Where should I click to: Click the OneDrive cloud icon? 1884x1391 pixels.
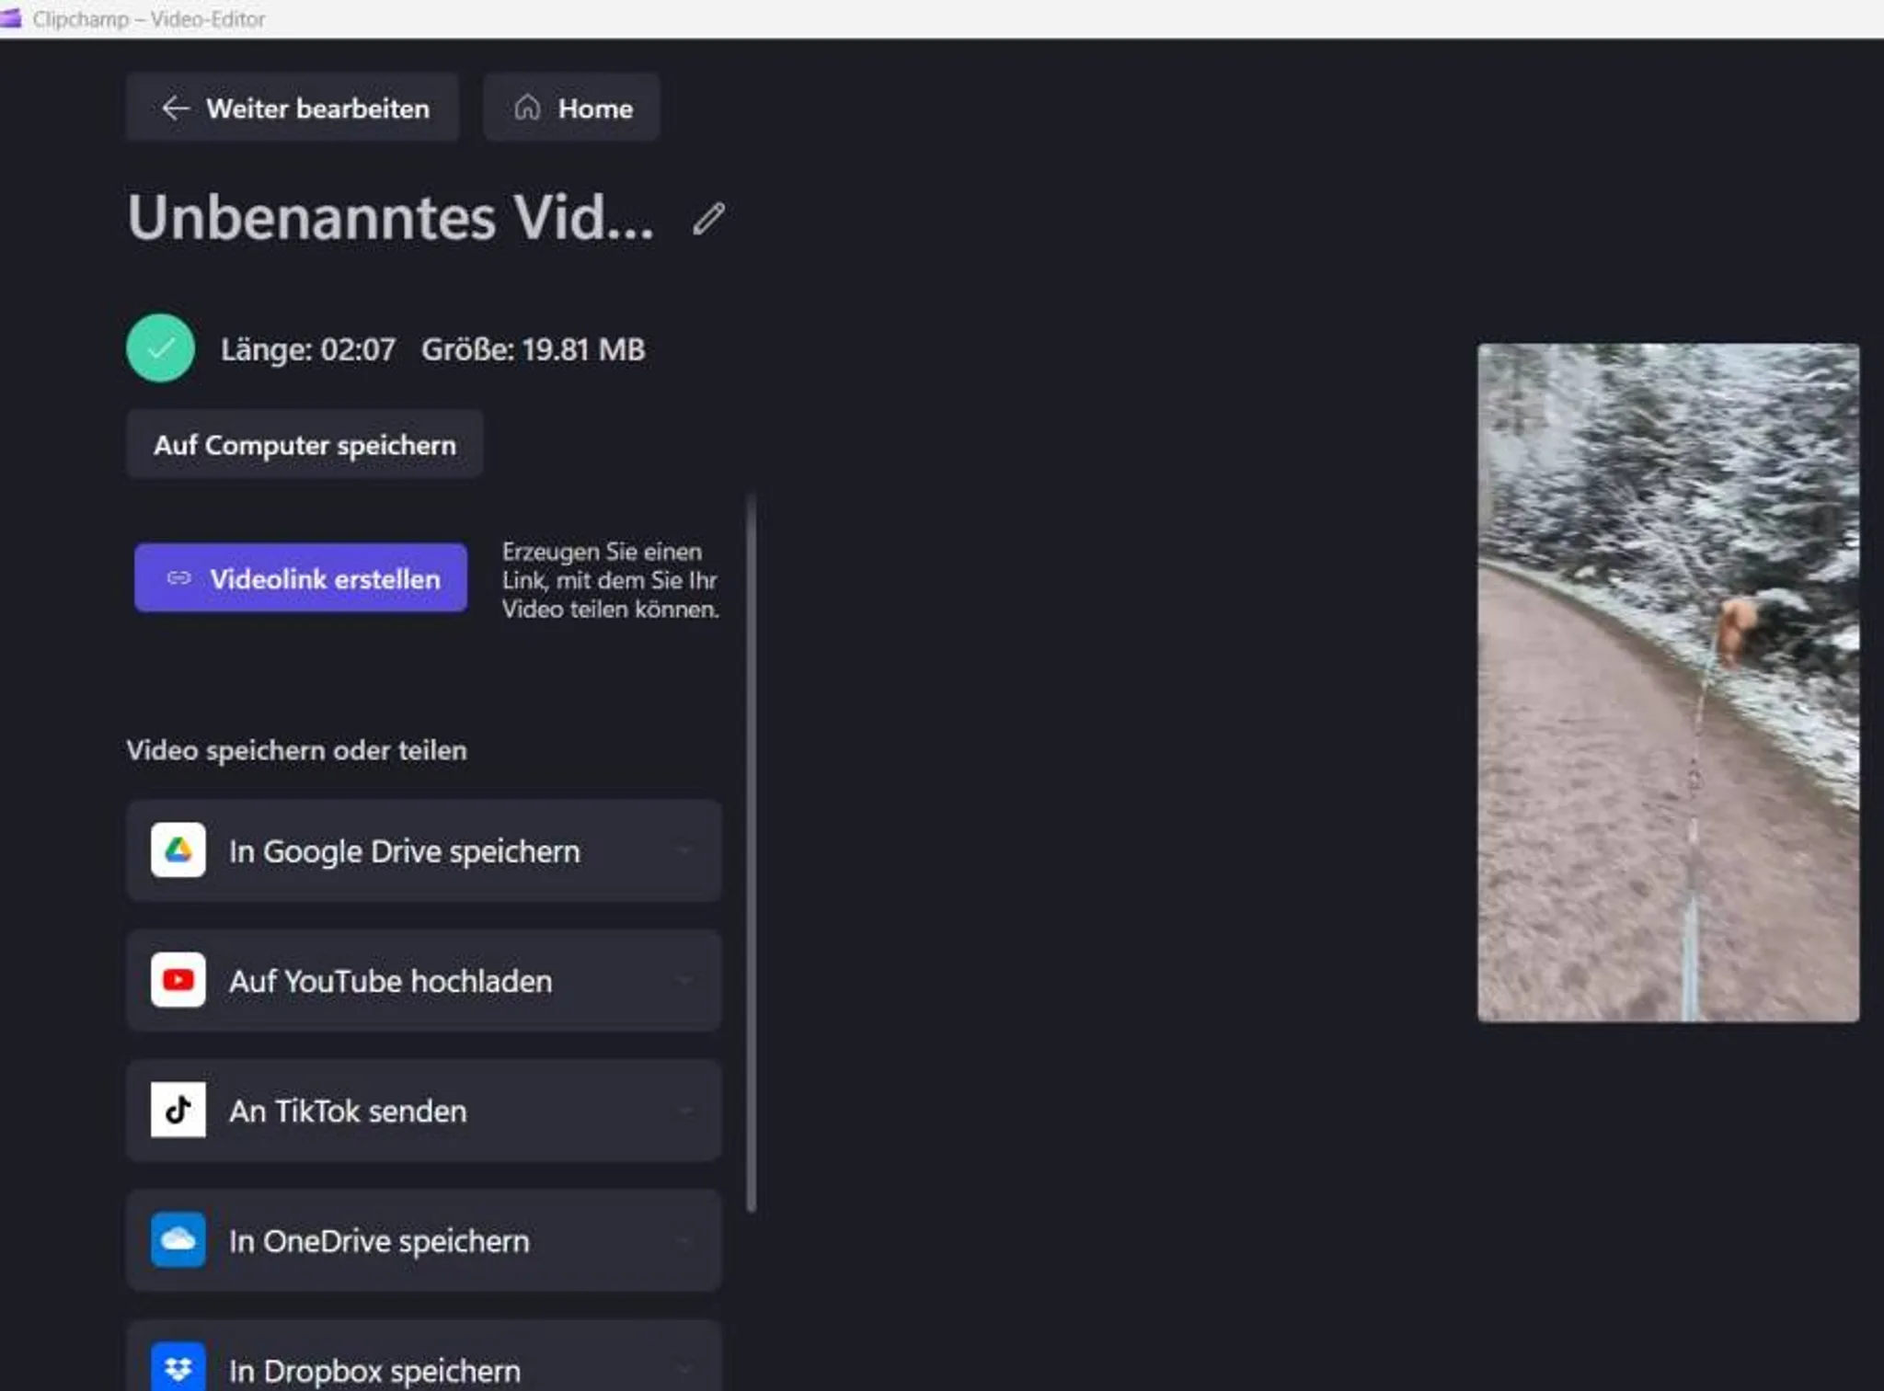[178, 1240]
